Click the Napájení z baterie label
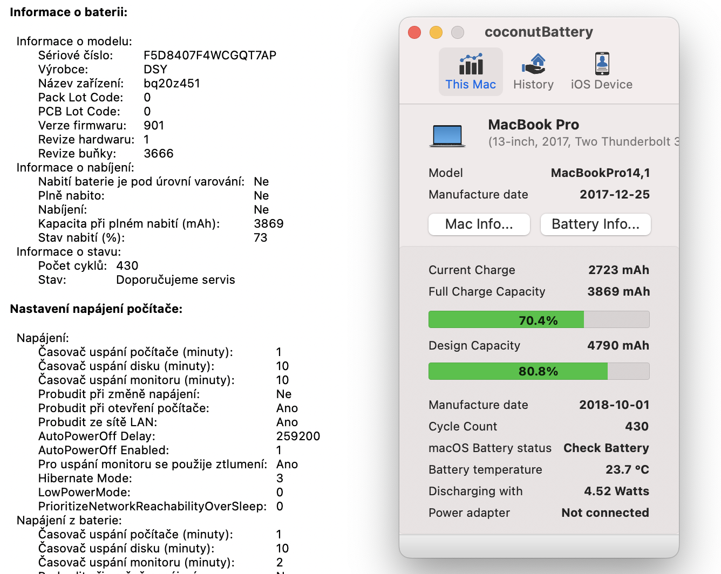 (x=69, y=521)
